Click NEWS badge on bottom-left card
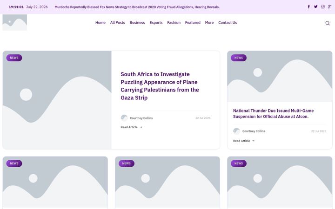 click(x=14, y=163)
